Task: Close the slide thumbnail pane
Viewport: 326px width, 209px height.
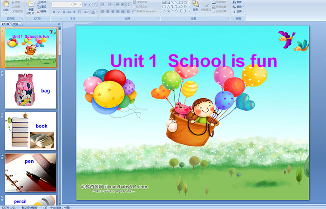Action: click(x=59, y=24)
